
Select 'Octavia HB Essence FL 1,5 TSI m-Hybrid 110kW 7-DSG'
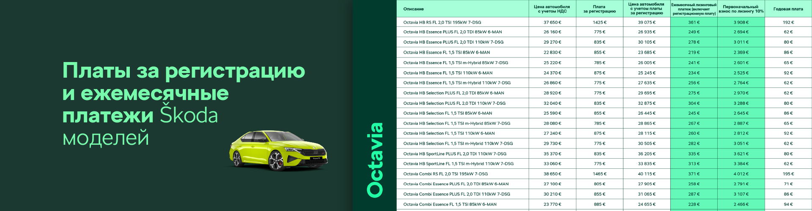tap(604, 83)
